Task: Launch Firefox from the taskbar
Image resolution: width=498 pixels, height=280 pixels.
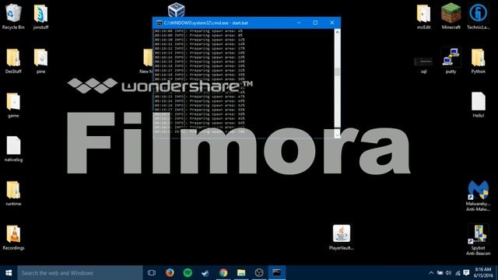Action: pos(170,273)
